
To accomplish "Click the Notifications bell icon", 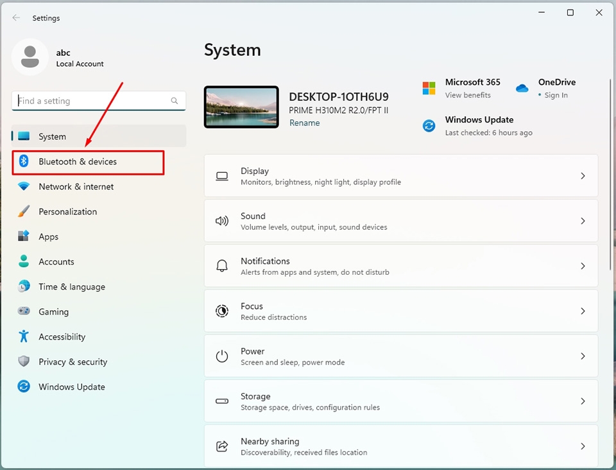I will pyautogui.click(x=222, y=266).
